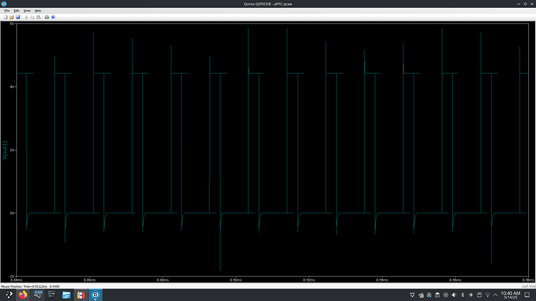Open the View menu

pyautogui.click(x=26, y=11)
